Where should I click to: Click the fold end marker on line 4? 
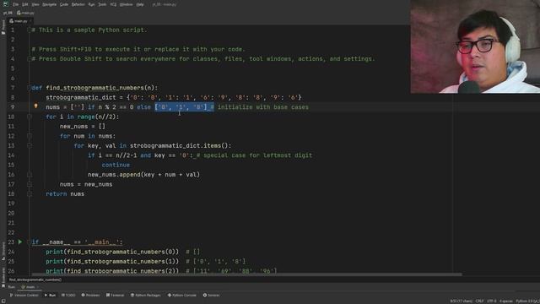30,59
